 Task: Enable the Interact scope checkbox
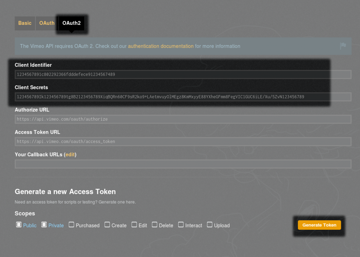point(181,224)
